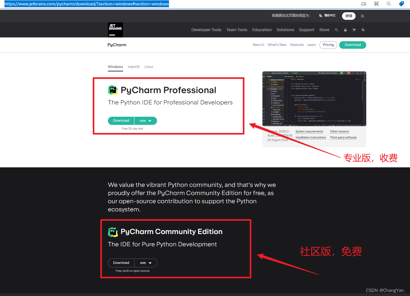Click the PyCharm IDE screenshot thumbnail
The image size is (410, 296).
[314, 99]
